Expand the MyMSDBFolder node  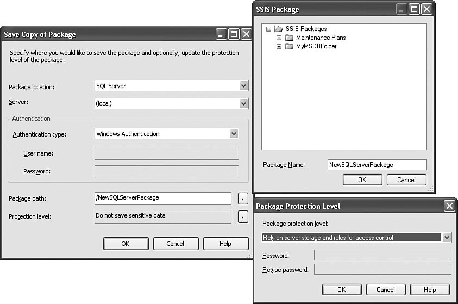tap(279, 46)
